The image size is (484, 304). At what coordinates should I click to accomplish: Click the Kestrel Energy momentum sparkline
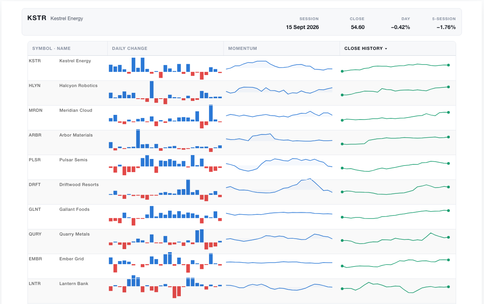click(279, 65)
